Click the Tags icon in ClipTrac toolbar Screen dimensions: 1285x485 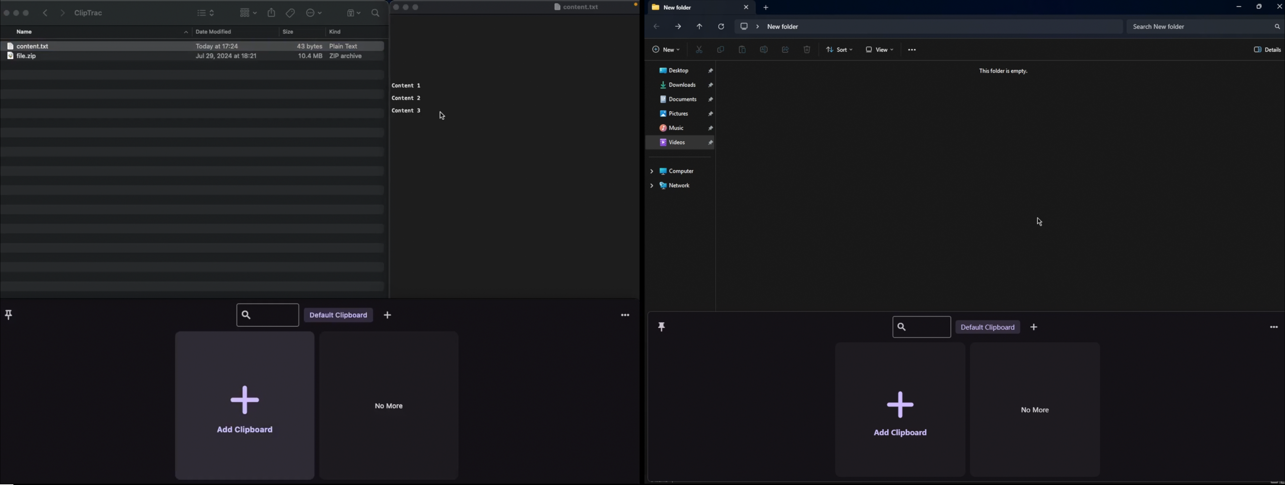click(290, 13)
